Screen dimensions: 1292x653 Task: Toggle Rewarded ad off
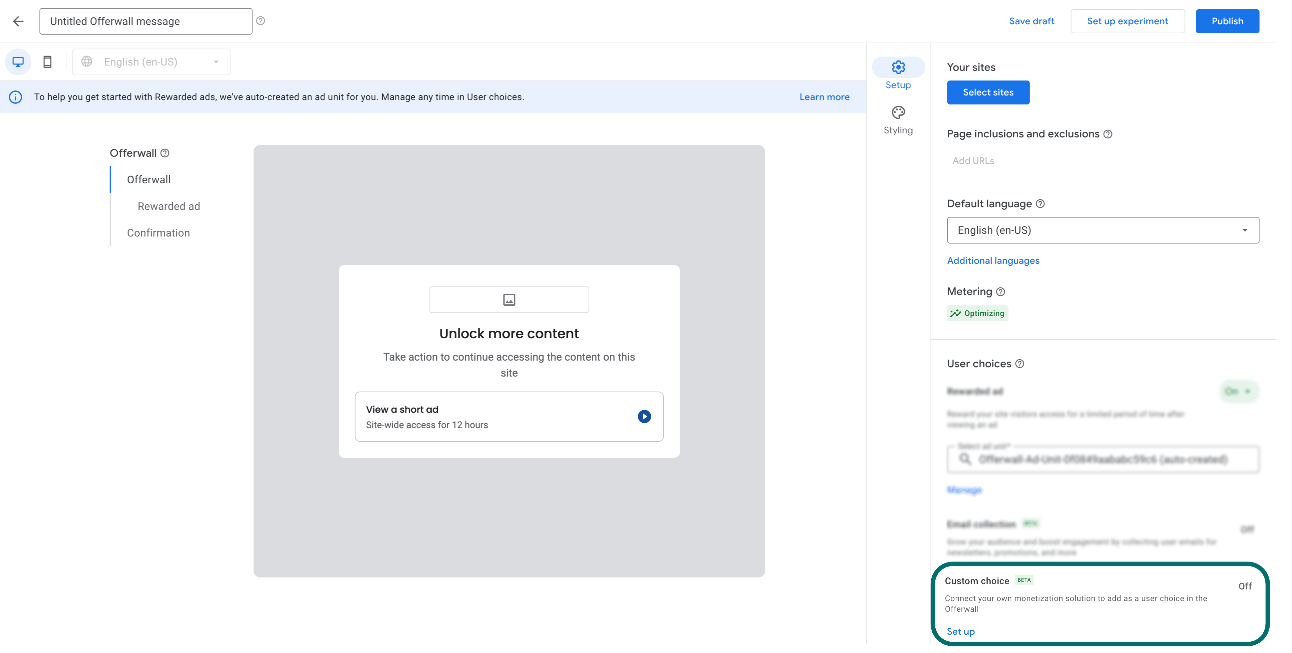pyautogui.click(x=1239, y=392)
